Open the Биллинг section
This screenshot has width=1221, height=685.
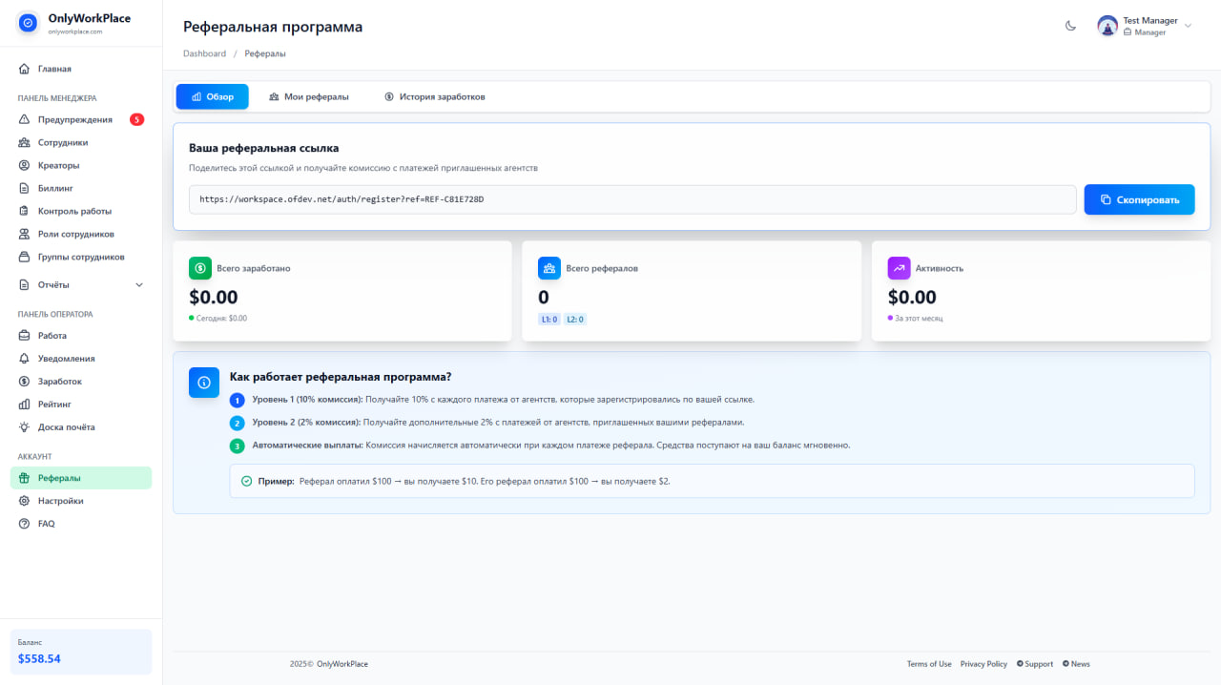pos(57,188)
